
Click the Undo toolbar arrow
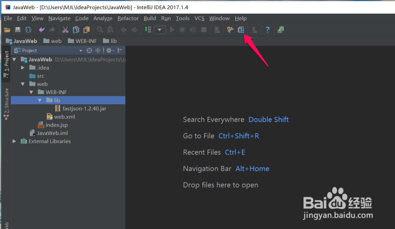[x=41, y=30]
